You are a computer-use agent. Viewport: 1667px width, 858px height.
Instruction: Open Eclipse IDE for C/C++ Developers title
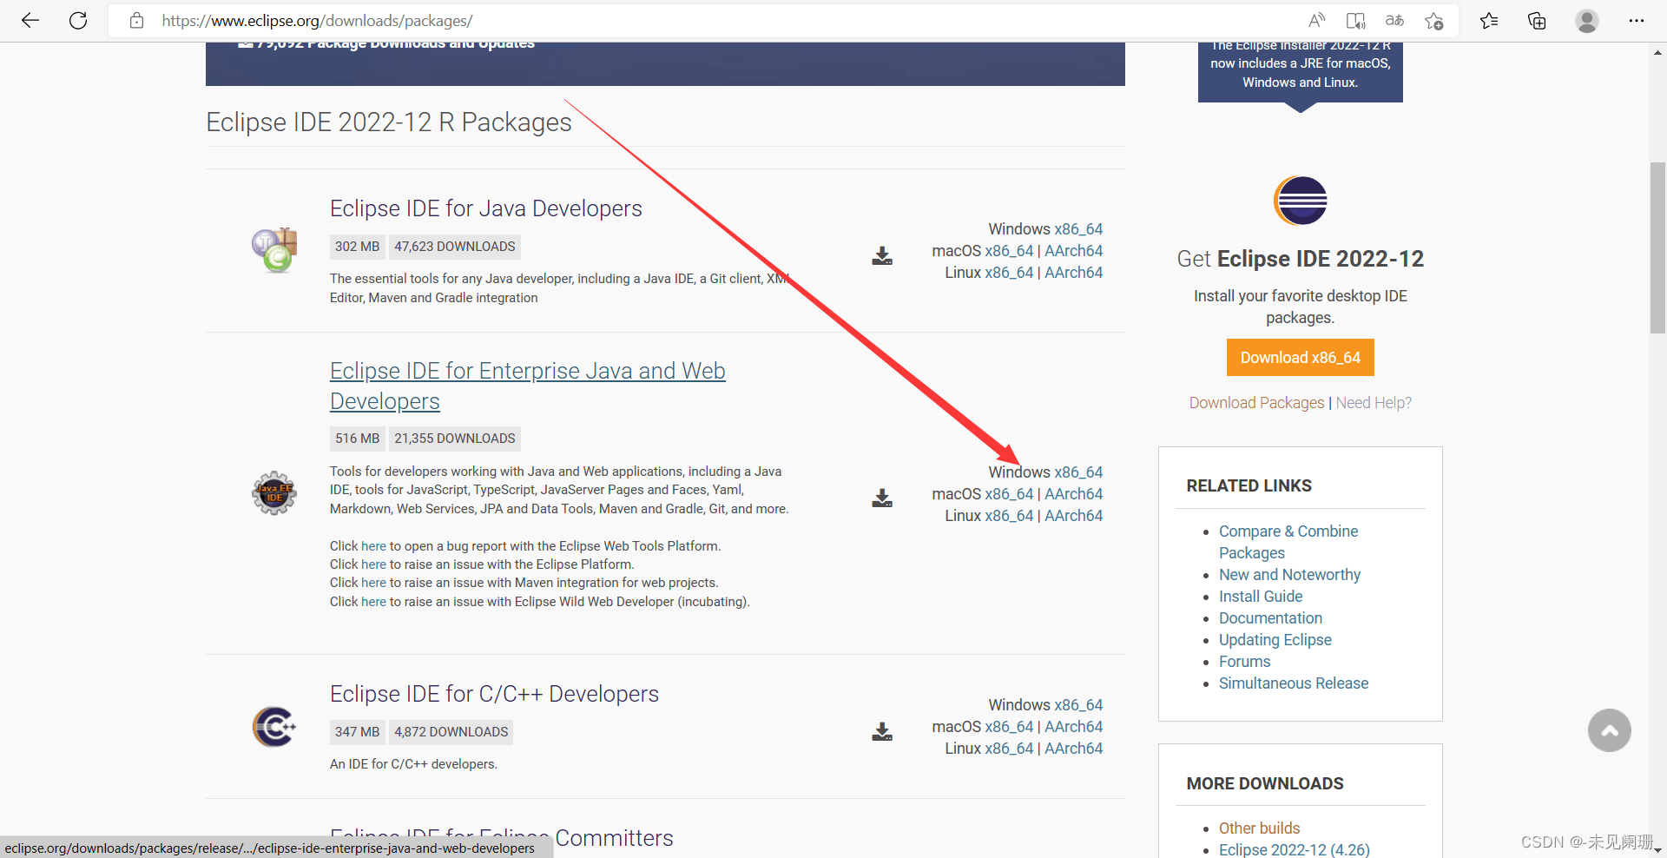(494, 694)
